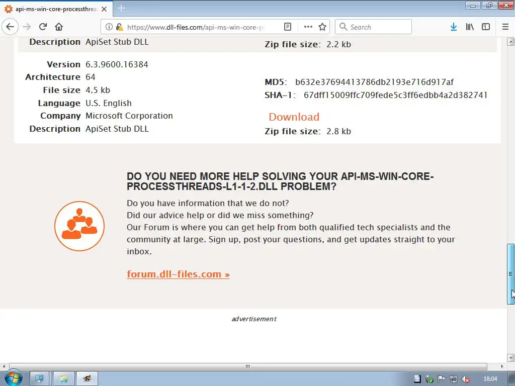The width and height of the screenshot is (515, 386).
Task: Click the horizontal scrollbar thumb
Action: click(248, 366)
